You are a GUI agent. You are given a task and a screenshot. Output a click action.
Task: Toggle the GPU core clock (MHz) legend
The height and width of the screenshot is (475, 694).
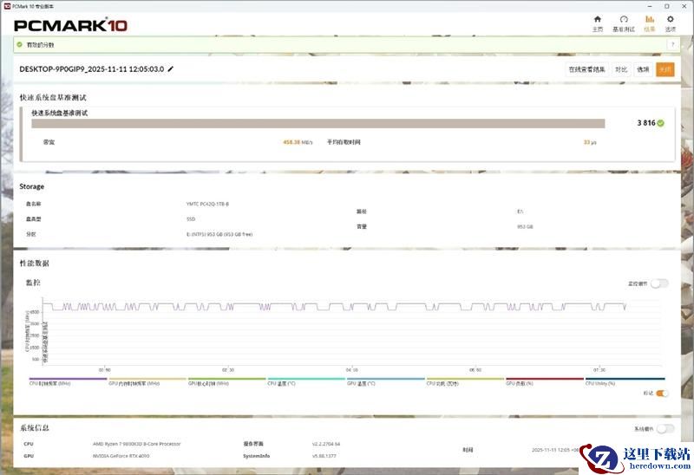[x=226, y=381]
